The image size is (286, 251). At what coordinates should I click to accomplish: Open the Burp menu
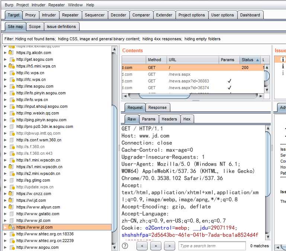9,5
